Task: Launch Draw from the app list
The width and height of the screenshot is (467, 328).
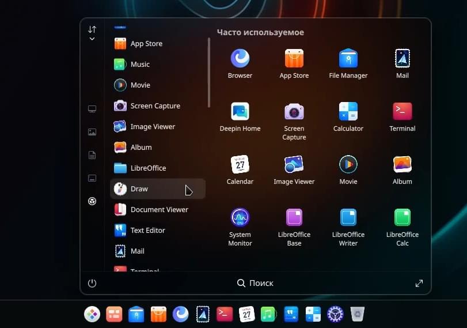Action: (x=158, y=188)
